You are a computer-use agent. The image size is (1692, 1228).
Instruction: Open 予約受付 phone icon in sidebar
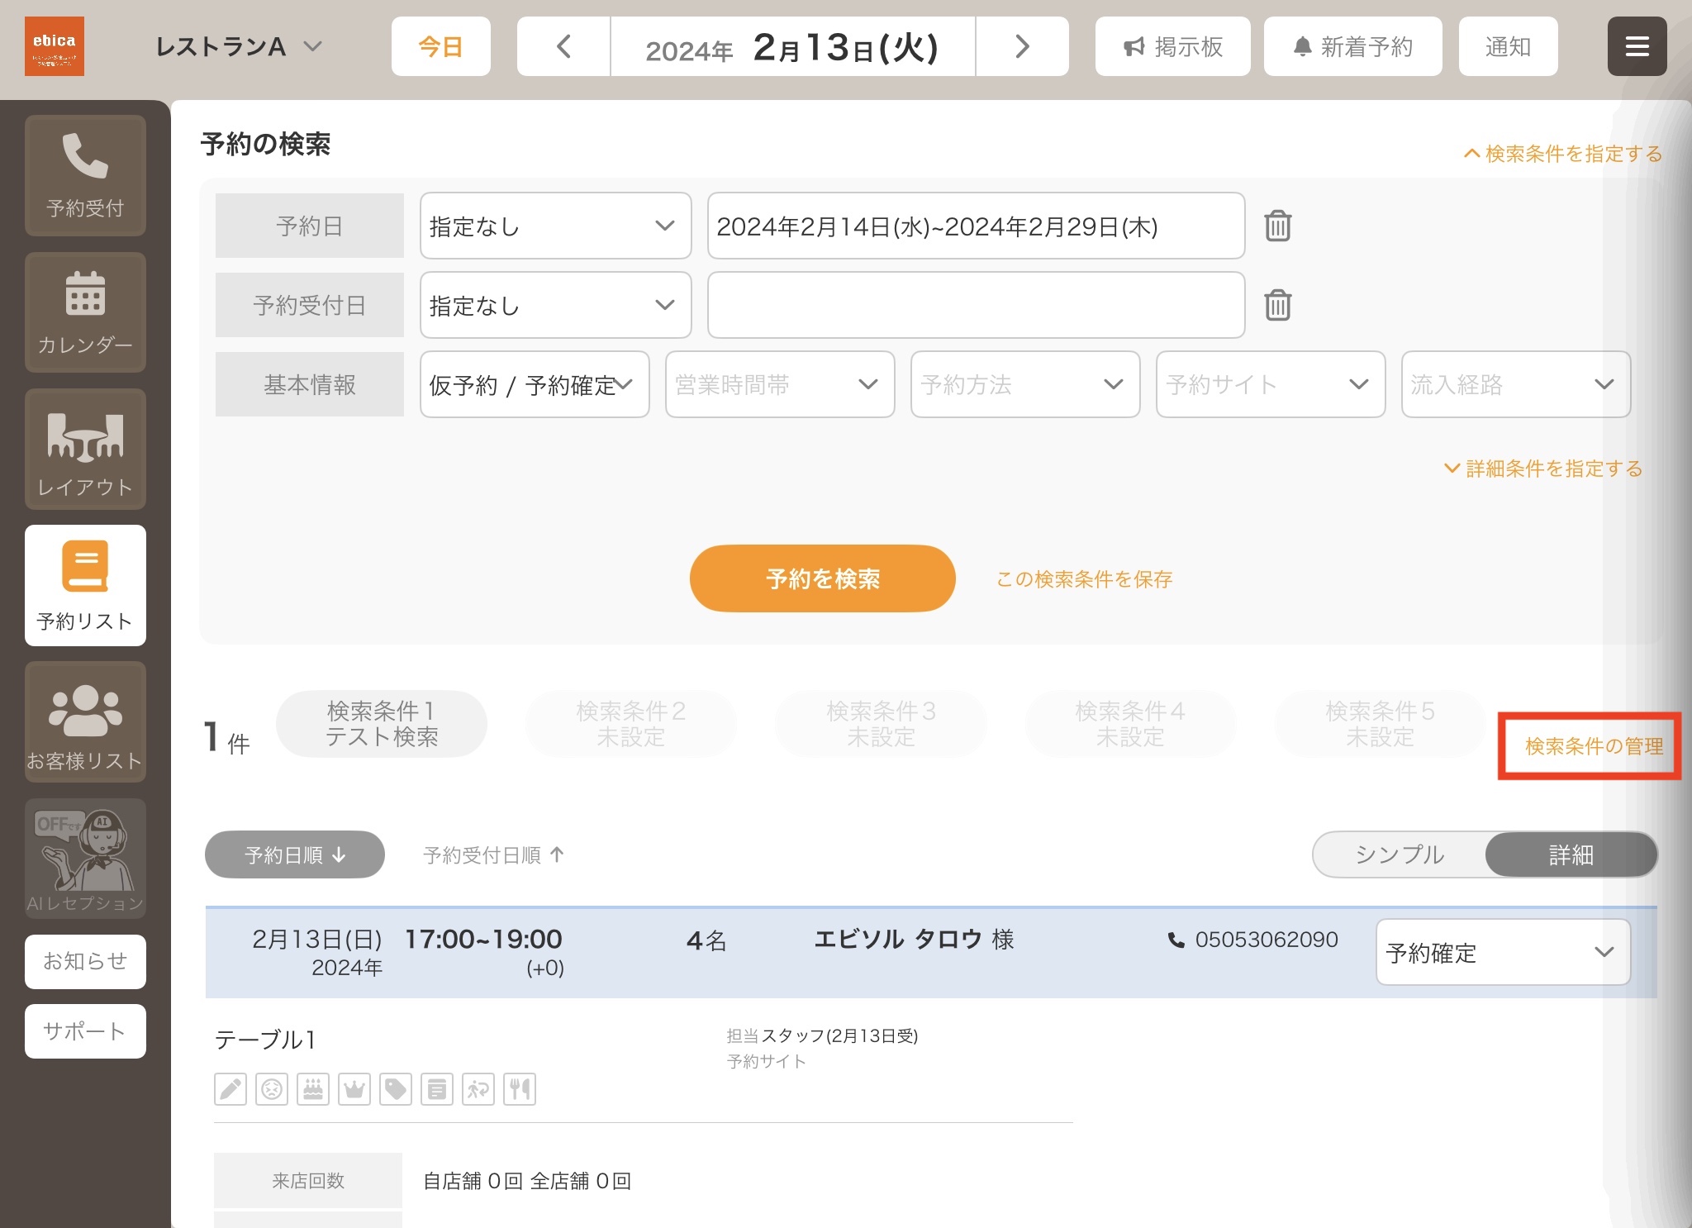(85, 175)
